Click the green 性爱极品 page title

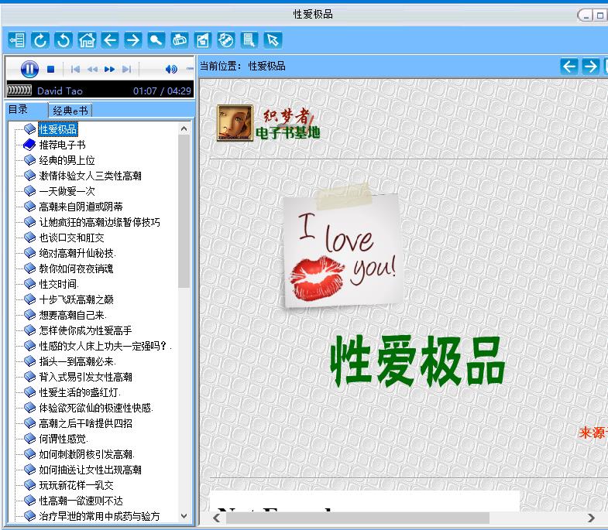coord(417,361)
